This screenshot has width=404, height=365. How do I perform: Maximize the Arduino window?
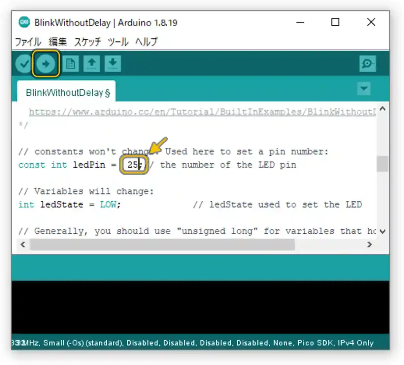(x=335, y=22)
